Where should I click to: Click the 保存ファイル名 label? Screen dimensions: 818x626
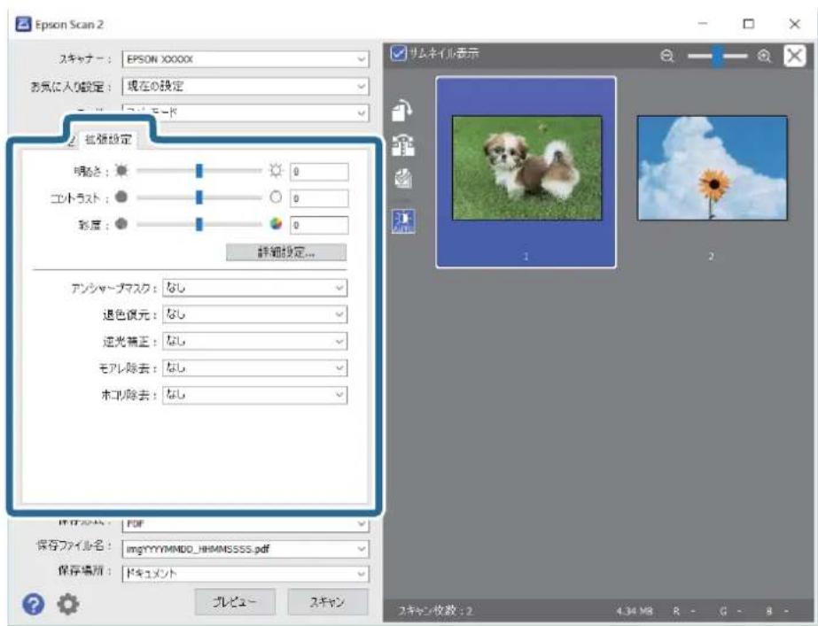pyautogui.click(x=74, y=545)
